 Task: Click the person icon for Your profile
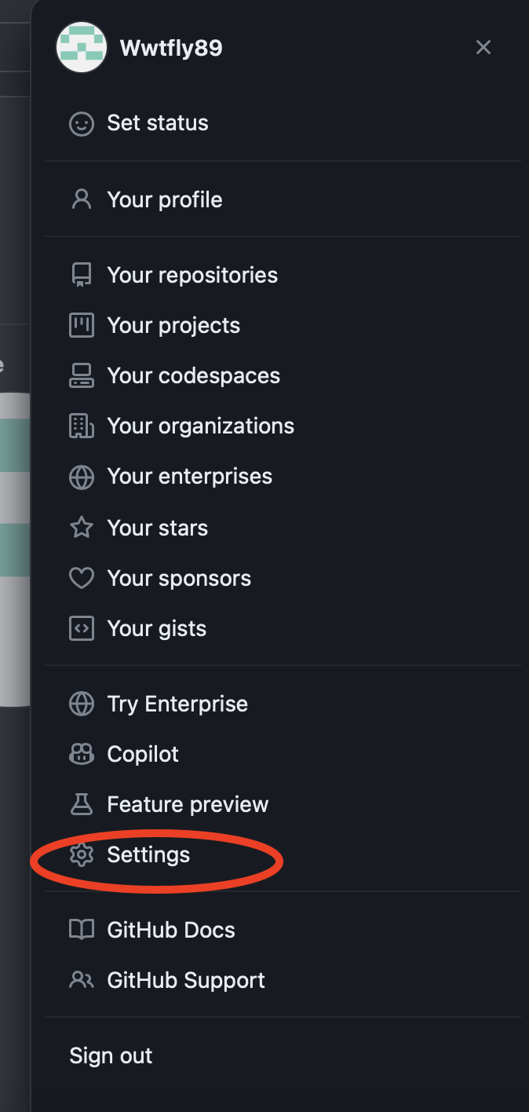click(82, 199)
